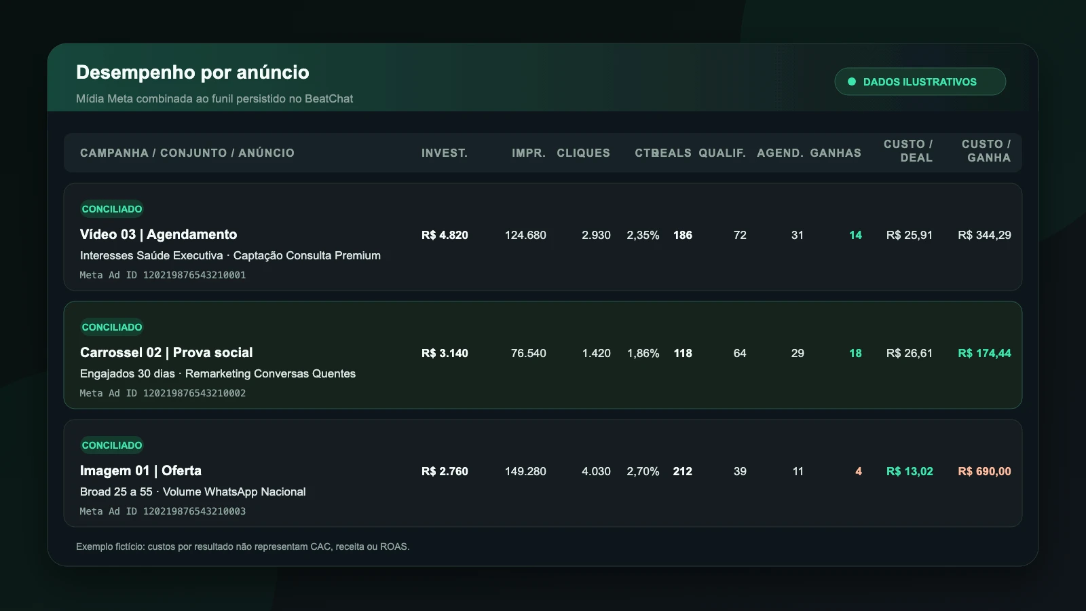Select Meta Ad ID 120219876543210003
The width and height of the screenshot is (1086, 611).
coord(163,511)
